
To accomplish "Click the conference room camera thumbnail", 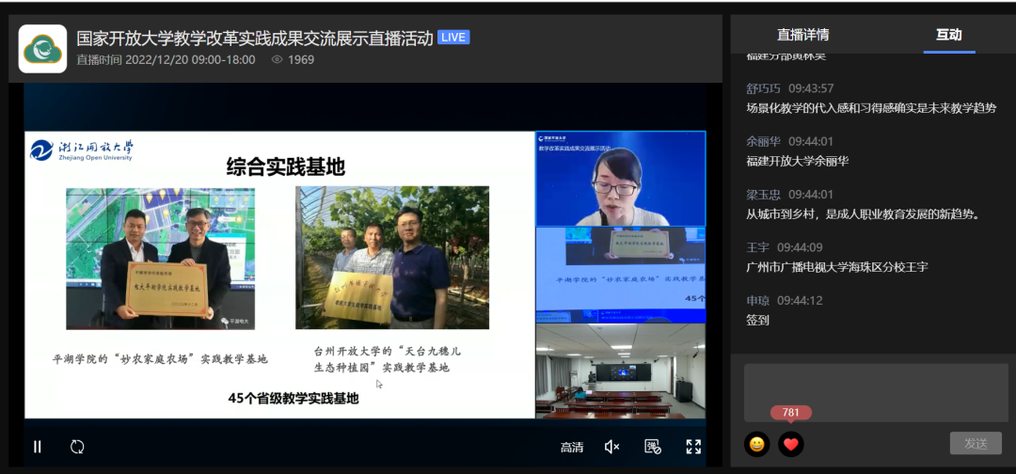I will (x=620, y=371).
